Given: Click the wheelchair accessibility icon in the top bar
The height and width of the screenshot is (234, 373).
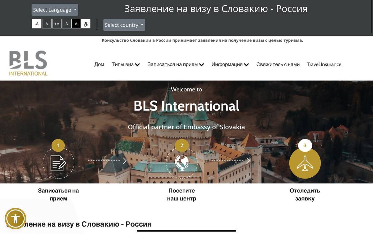Looking at the screenshot, I should (86, 24).
